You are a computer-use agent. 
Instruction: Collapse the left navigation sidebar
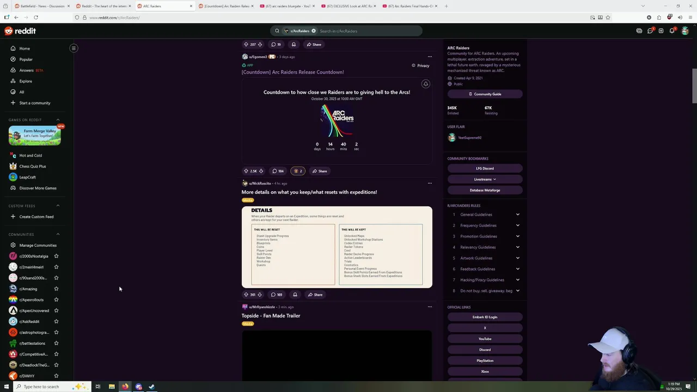(74, 48)
